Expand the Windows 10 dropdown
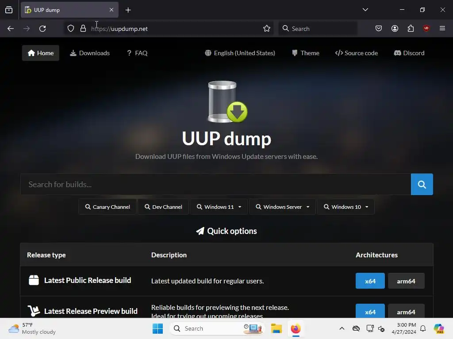 tap(346, 207)
